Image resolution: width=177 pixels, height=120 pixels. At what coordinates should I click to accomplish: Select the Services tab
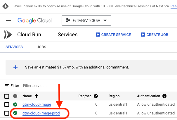pyautogui.click(x=14, y=47)
